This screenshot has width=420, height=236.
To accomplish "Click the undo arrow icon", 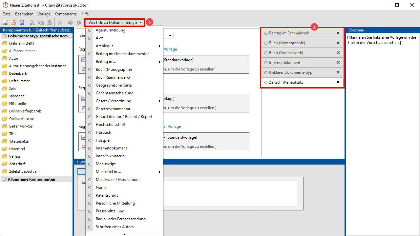I will click(x=70, y=23).
